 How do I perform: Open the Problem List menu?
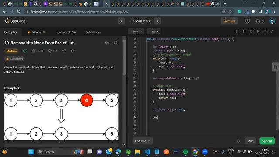click(x=139, y=21)
